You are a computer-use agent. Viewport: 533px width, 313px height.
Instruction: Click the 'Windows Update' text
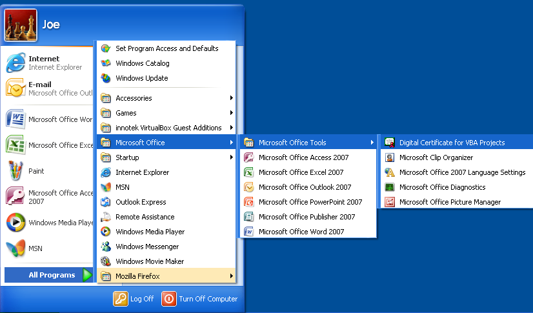coord(142,78)
